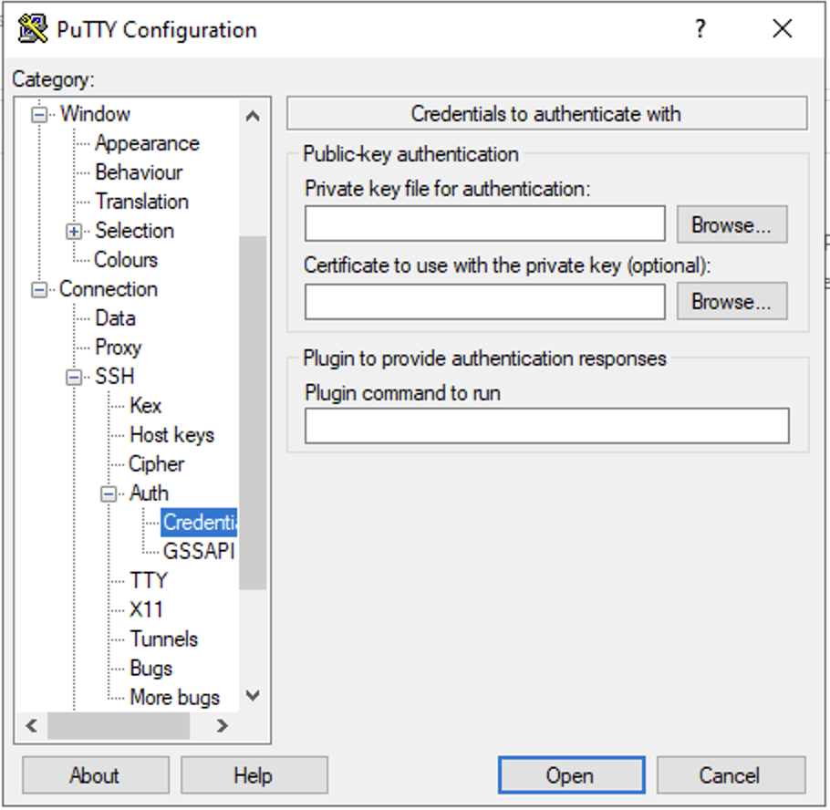Click category tree scroll left arrow
The width and height of the screenshot is (830, 810).
point(31,725)
